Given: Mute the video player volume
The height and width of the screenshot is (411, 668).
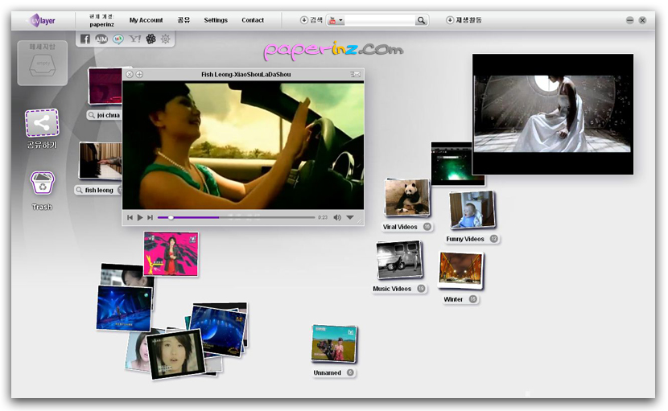Looking at the screenshot, I should coord(337,218).
